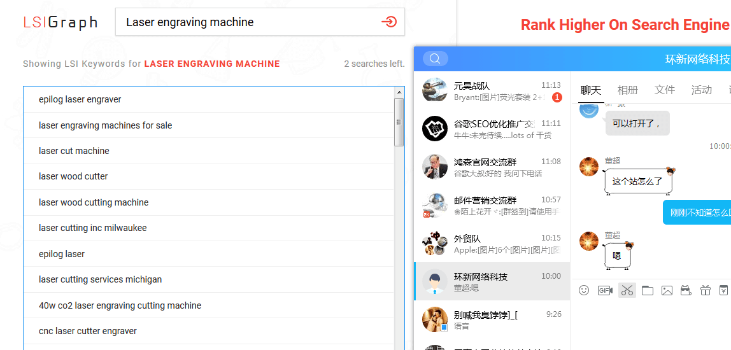Open the chat window search magnifier

(435, 59)
